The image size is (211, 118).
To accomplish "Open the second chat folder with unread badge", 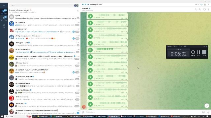I will [4, 18].
